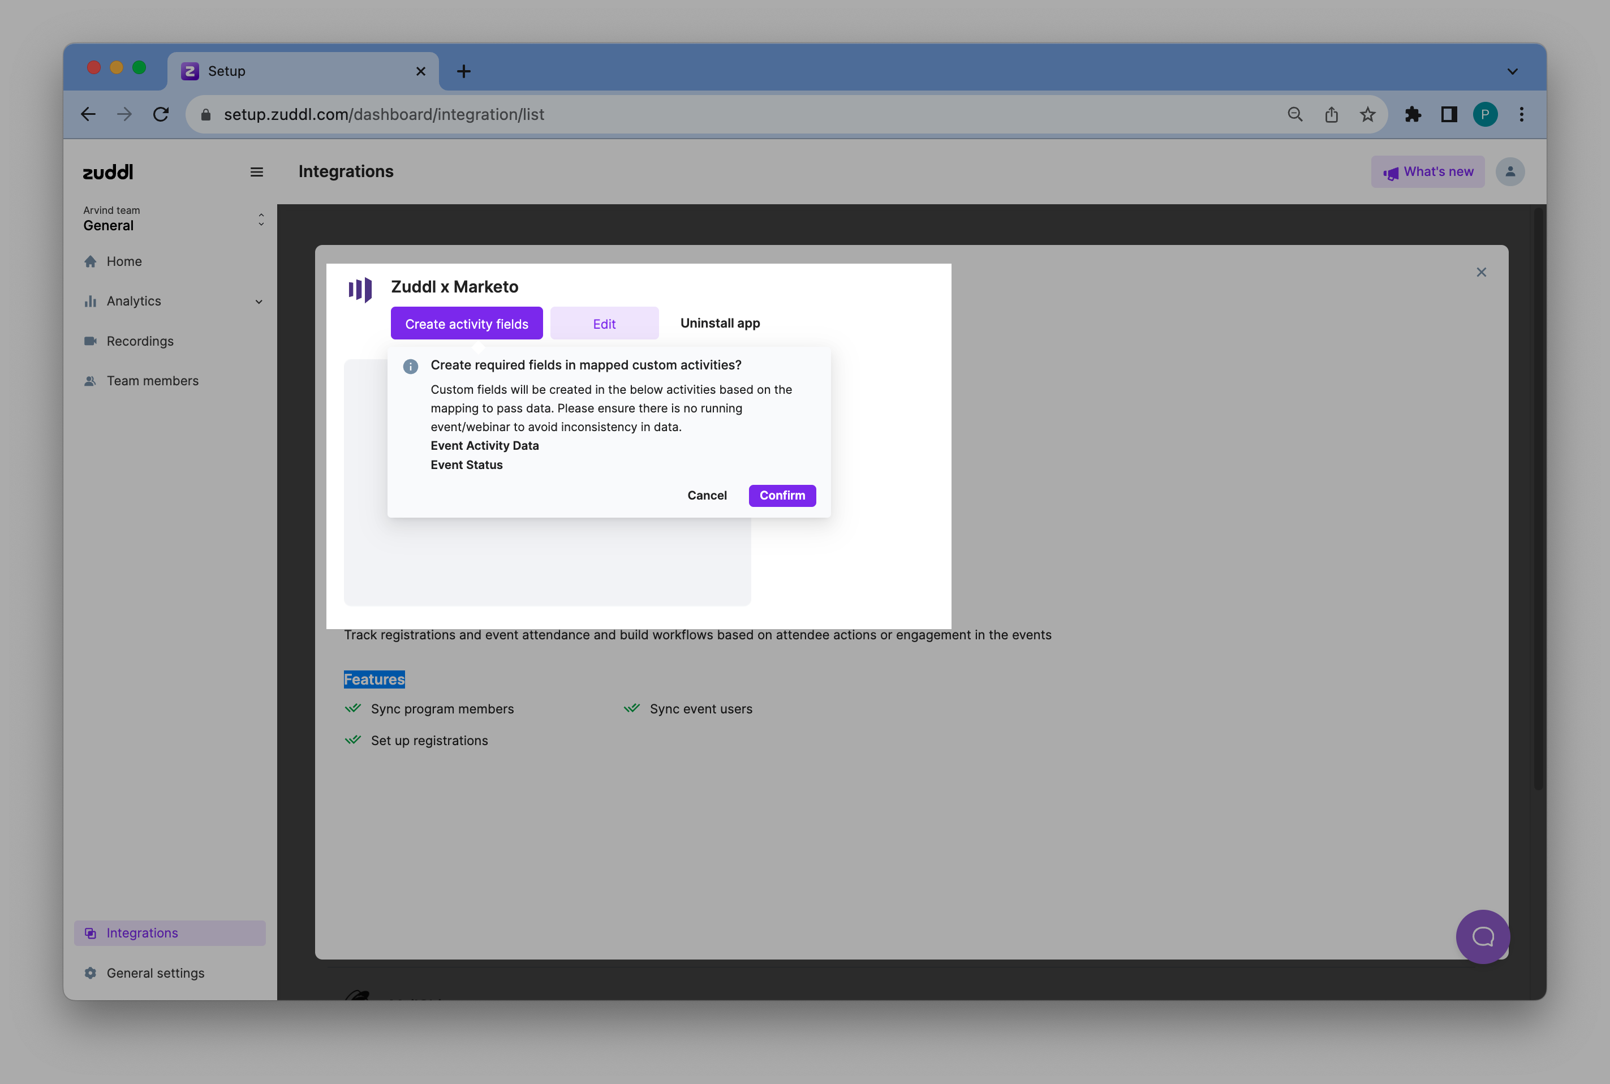1610x1084 pixels.
Task: Close the Marketo details panel with X
Action: pos(1480,272)
